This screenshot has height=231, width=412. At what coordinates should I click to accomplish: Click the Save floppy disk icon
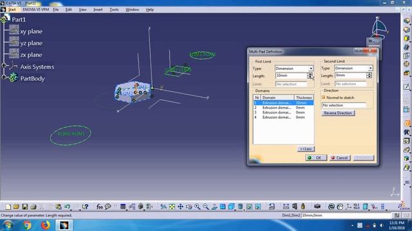[x=24, y=207]
